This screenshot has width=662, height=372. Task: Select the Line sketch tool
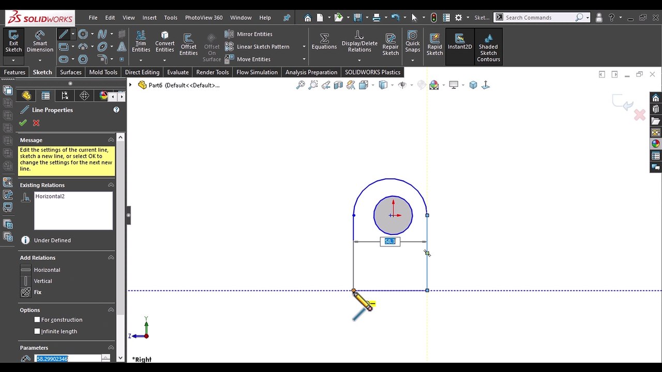[x=63, y=34]
